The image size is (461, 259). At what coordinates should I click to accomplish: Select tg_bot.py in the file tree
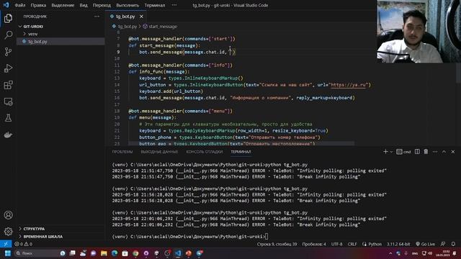click(x=37, y=42)
